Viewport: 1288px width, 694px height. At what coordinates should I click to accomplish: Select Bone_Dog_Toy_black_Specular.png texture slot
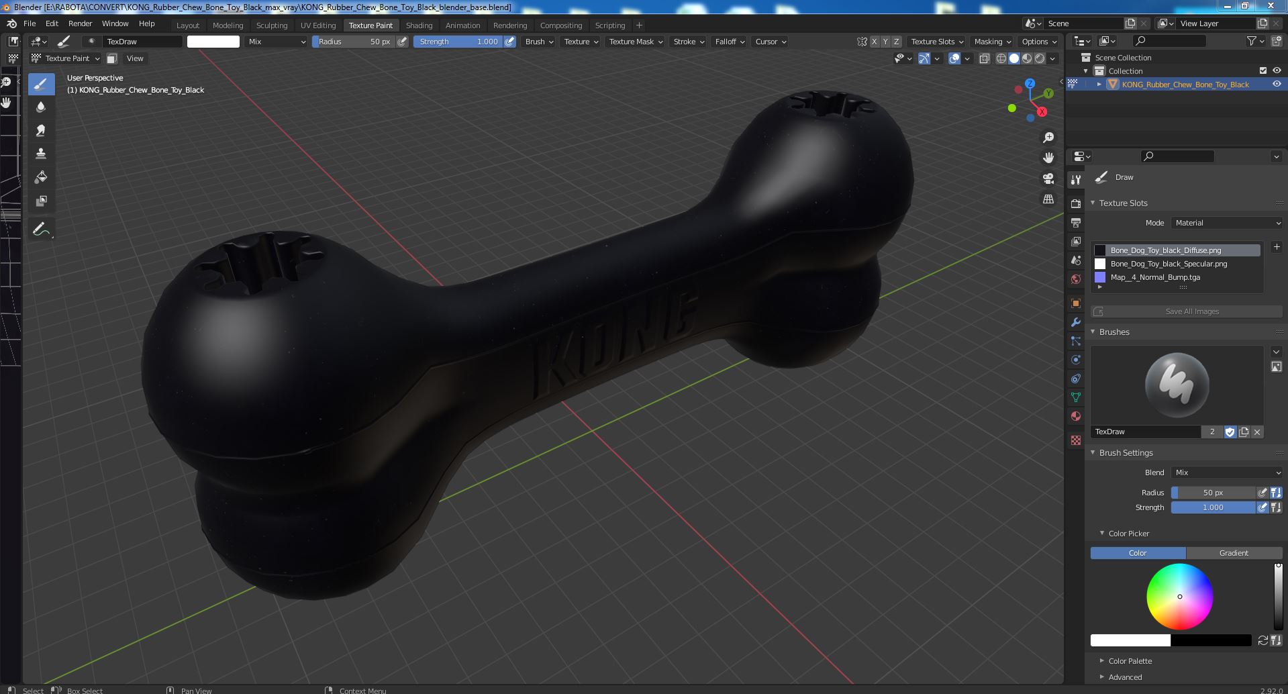1177,264
